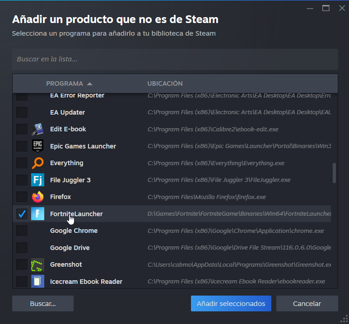The height and width of the screenshot is (324, 349).
Task: Click the Google Drive File Stream path
Action: tap(239, 248)
